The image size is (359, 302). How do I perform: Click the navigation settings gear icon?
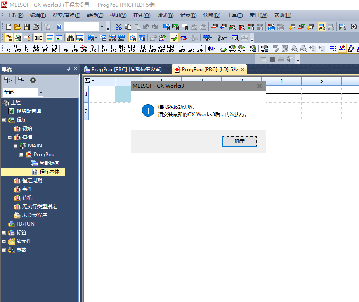pyautogui.click(x=33, y=80)
